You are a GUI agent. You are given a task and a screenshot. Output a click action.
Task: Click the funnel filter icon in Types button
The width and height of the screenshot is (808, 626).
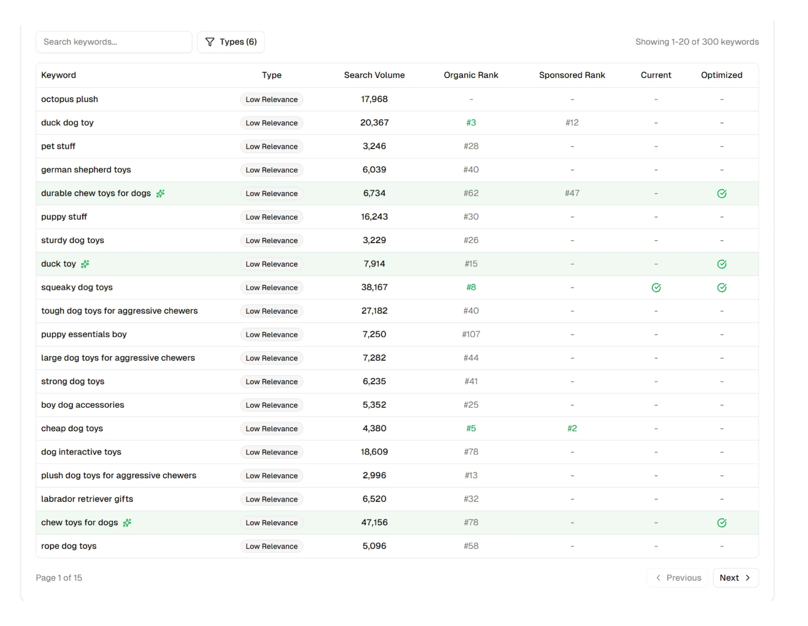point(210,42)
